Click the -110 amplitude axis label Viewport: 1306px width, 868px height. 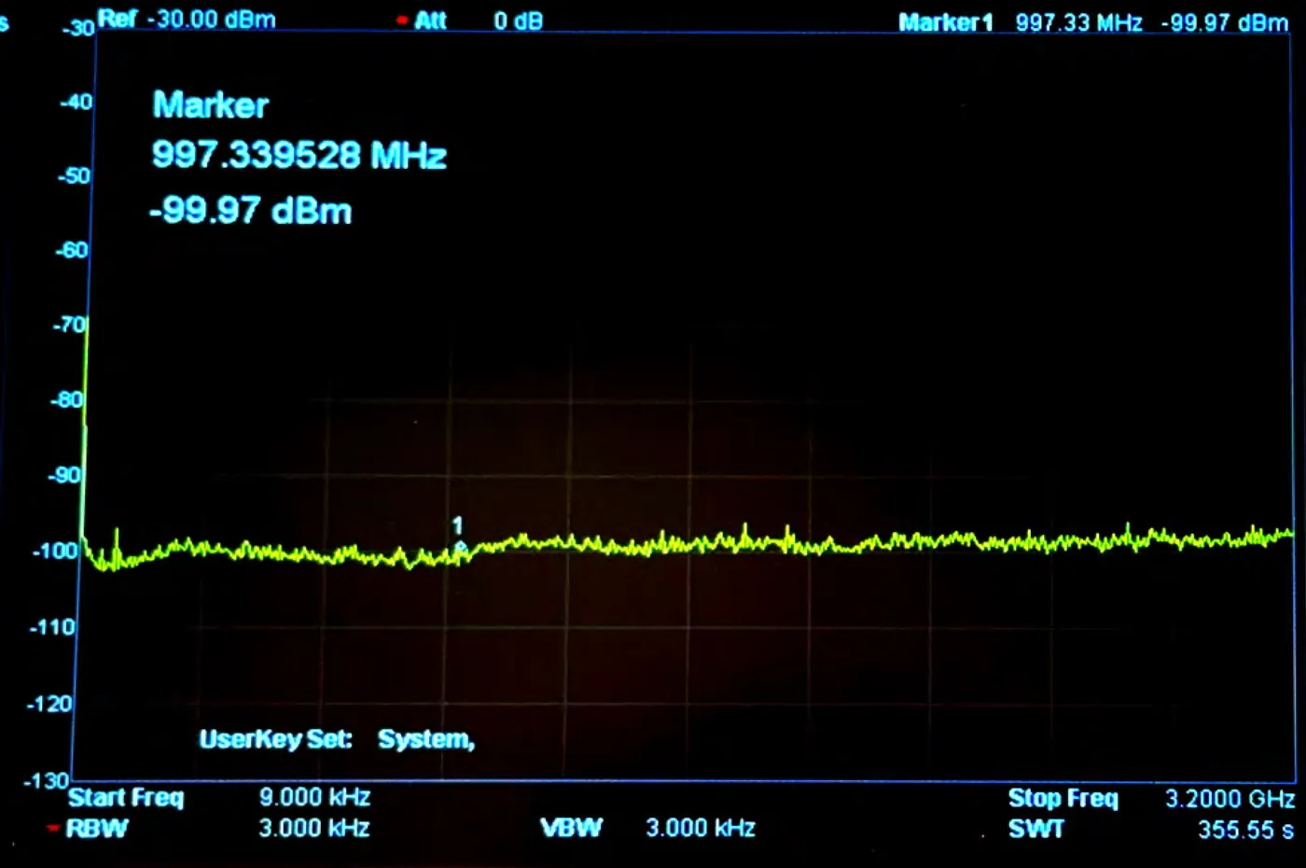coord(52,627)
